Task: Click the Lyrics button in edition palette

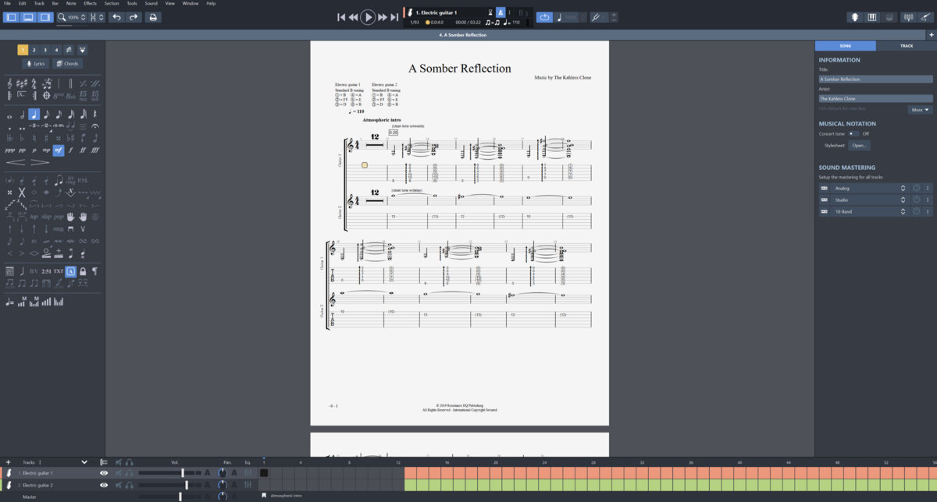Action: (x=35, y=64)
